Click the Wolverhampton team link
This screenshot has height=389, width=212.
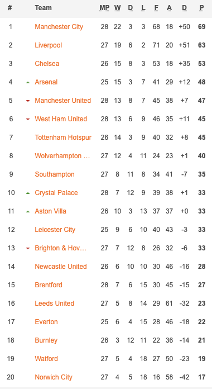(62, 156)
